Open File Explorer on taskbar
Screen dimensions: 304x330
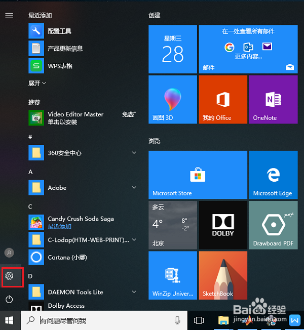(x=223, y=320)
